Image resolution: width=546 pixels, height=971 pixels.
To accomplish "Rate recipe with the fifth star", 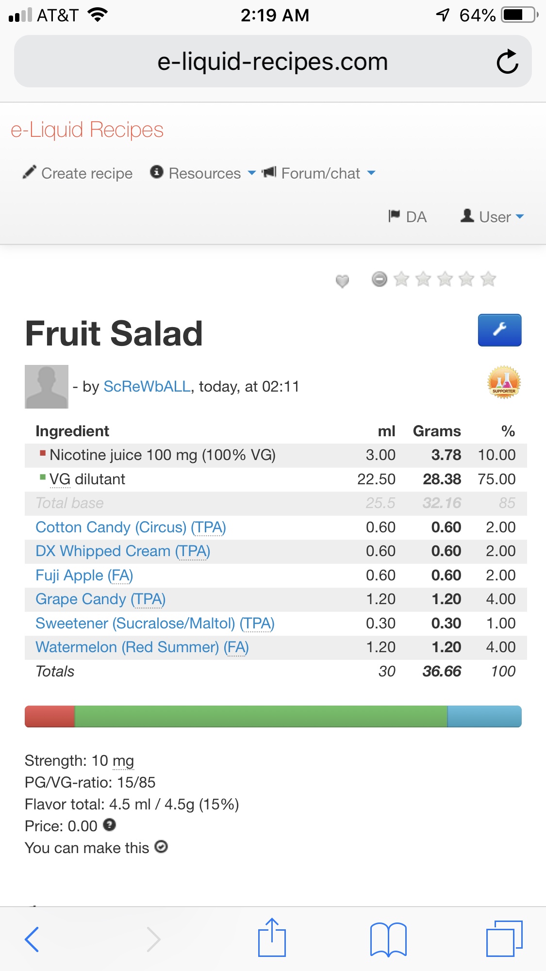I will (488, 279).
